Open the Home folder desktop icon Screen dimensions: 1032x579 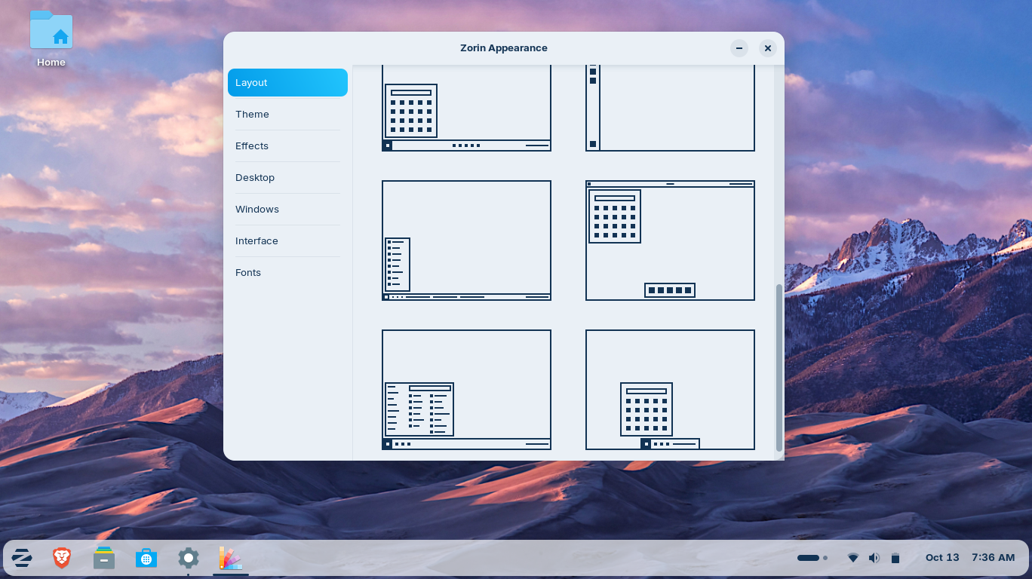point(51,39)
